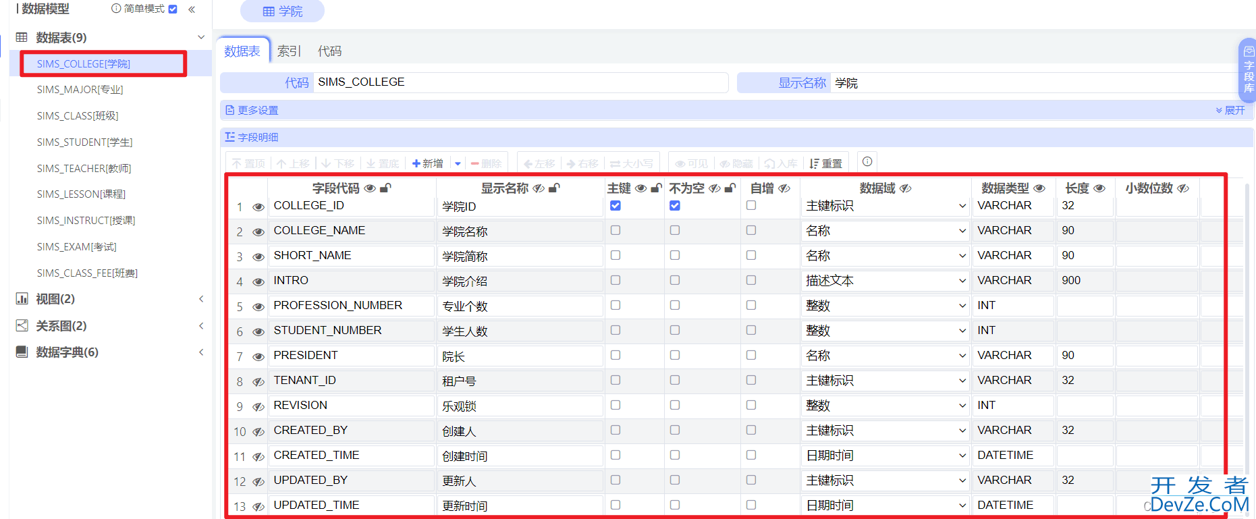Click the 关系图(2) diagram icon
This screenshot has height=519, width=1256.
[22, 325]
